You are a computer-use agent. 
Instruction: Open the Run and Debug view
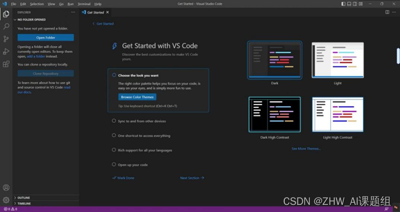[x=6, y=51]
